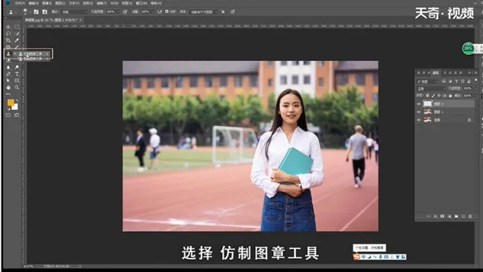
Task: Choose Clone Stamp Tool in the flyout
Action: pyautogui.click(x=33, y=54)
